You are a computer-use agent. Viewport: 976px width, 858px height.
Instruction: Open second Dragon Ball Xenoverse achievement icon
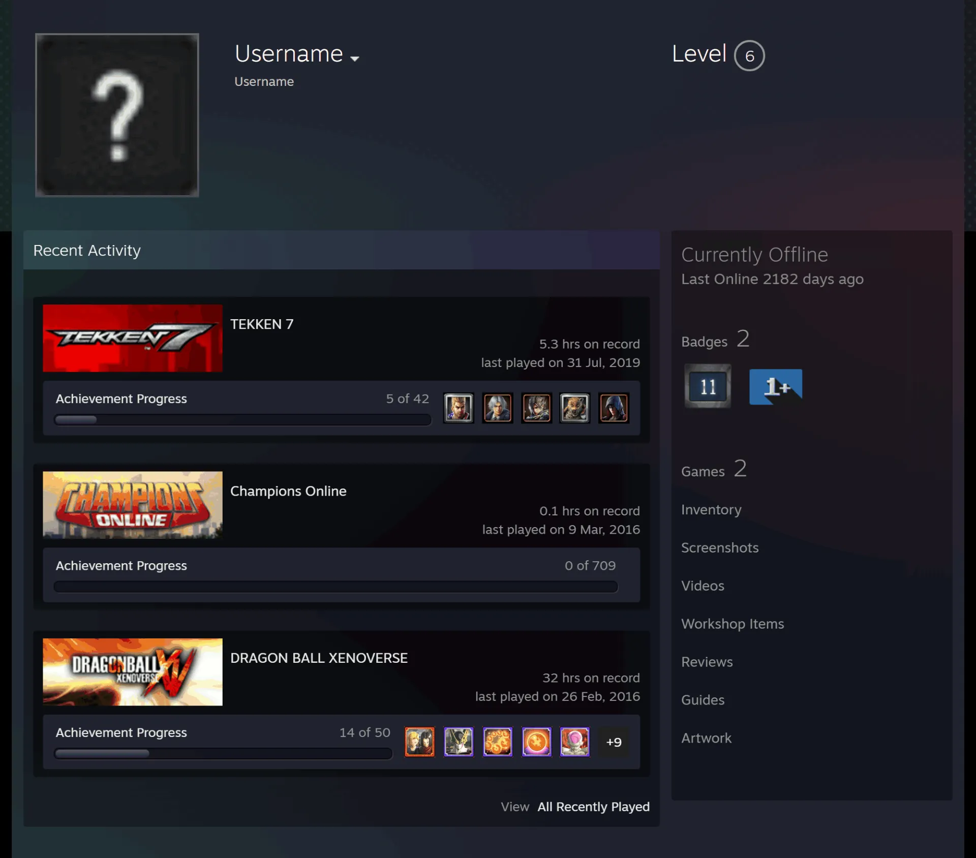[x=459, y=742]
